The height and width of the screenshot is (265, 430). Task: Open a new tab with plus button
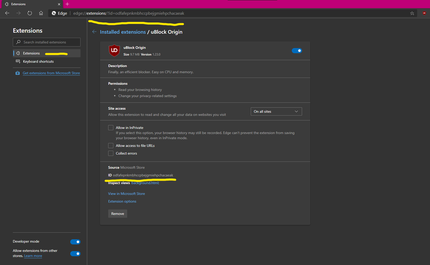(67, 4)
